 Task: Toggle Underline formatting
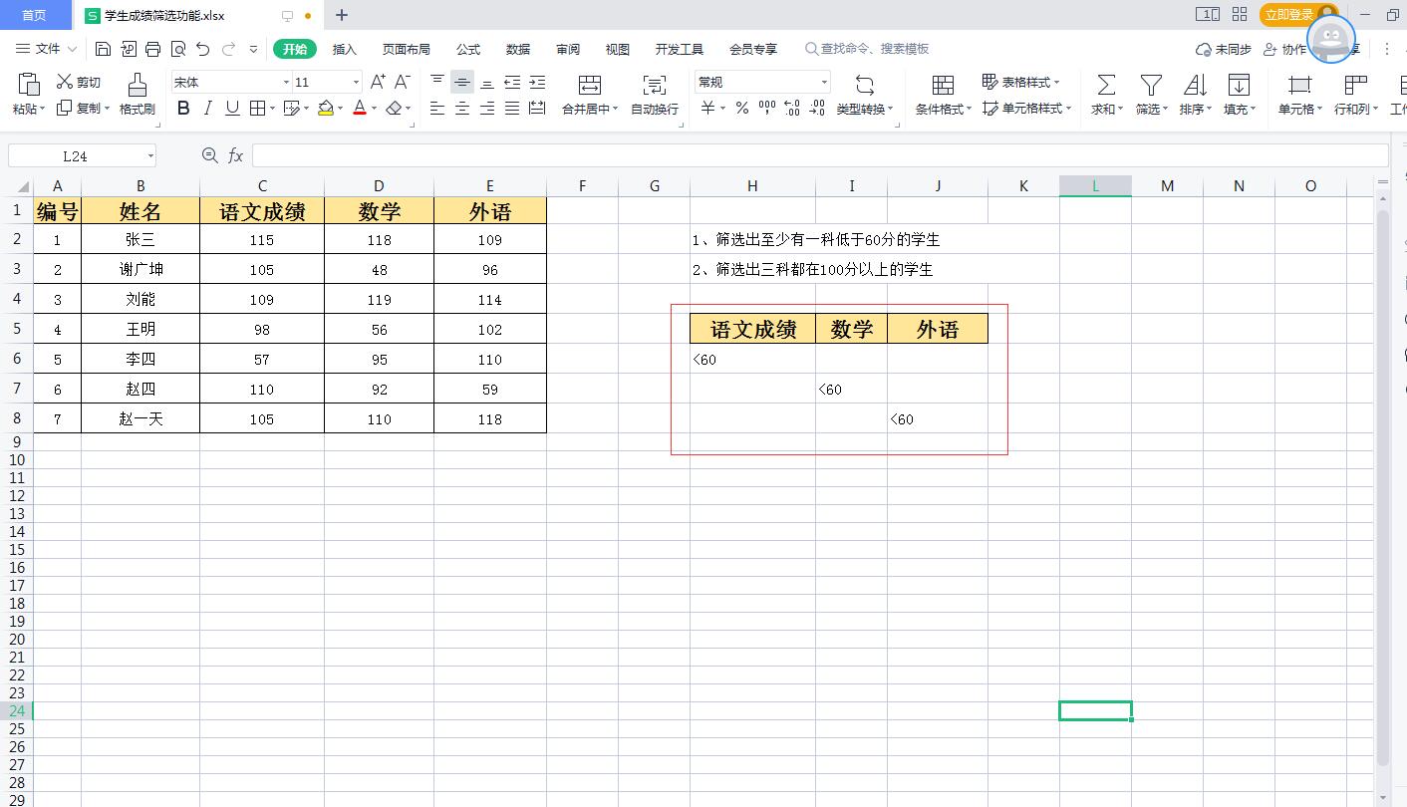[x=232, y=109]
